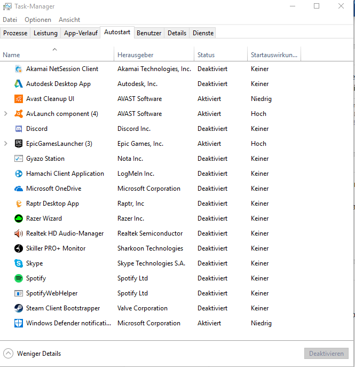Sort by the Name column header
355x367 pixels.
[x=57, y=55]
